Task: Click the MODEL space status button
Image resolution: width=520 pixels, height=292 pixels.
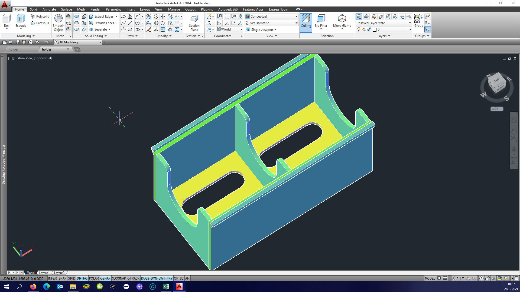Action: [430, 278]
